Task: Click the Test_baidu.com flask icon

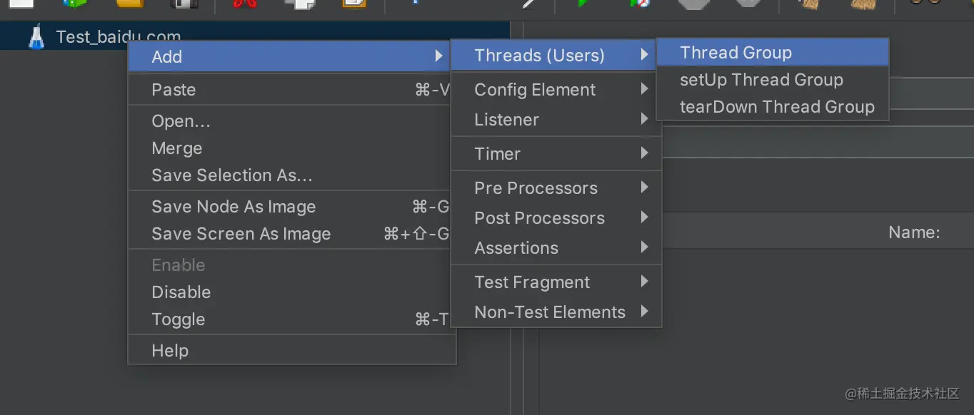Action: pyautogui.click(x=36, y=37)
